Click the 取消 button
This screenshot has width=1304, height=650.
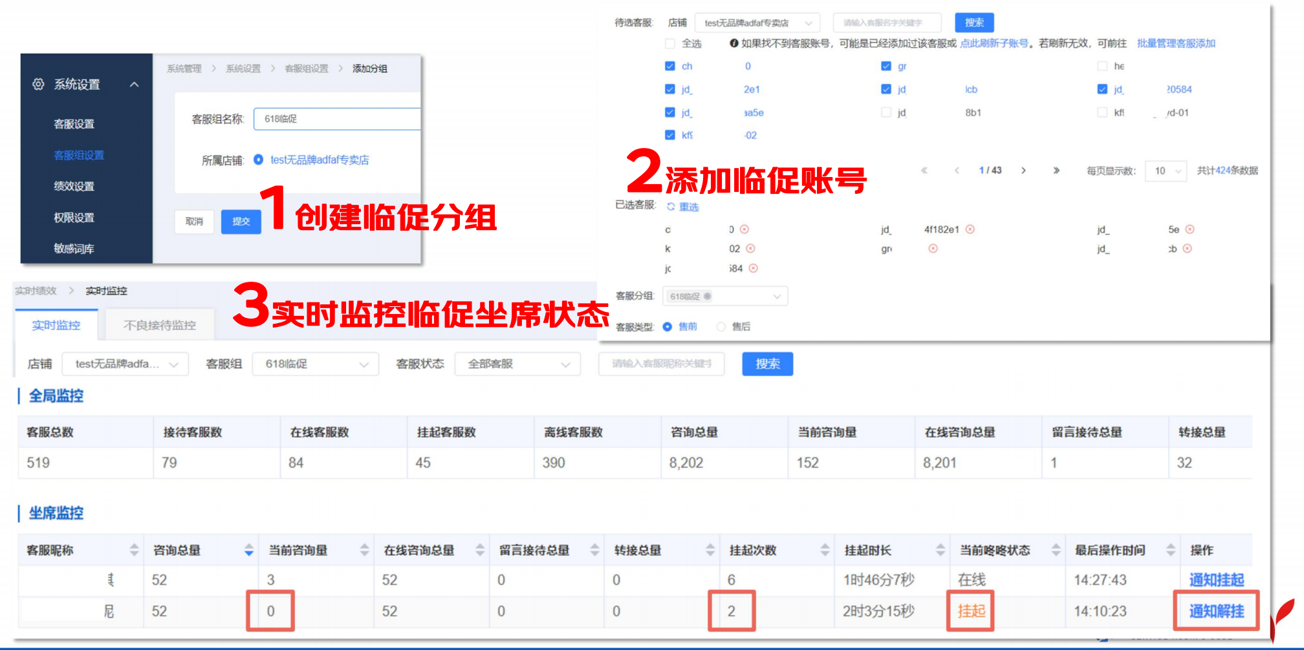point(194,222)
